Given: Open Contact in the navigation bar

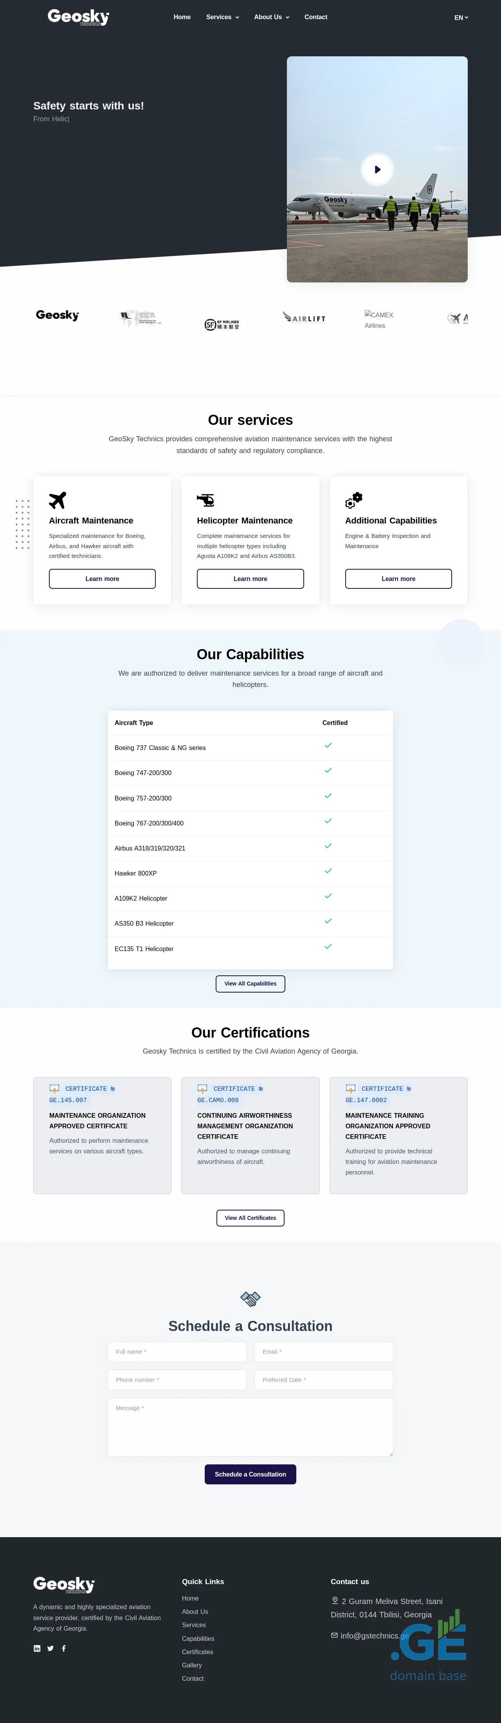Looking at the screenshot, I should [316, 17].
